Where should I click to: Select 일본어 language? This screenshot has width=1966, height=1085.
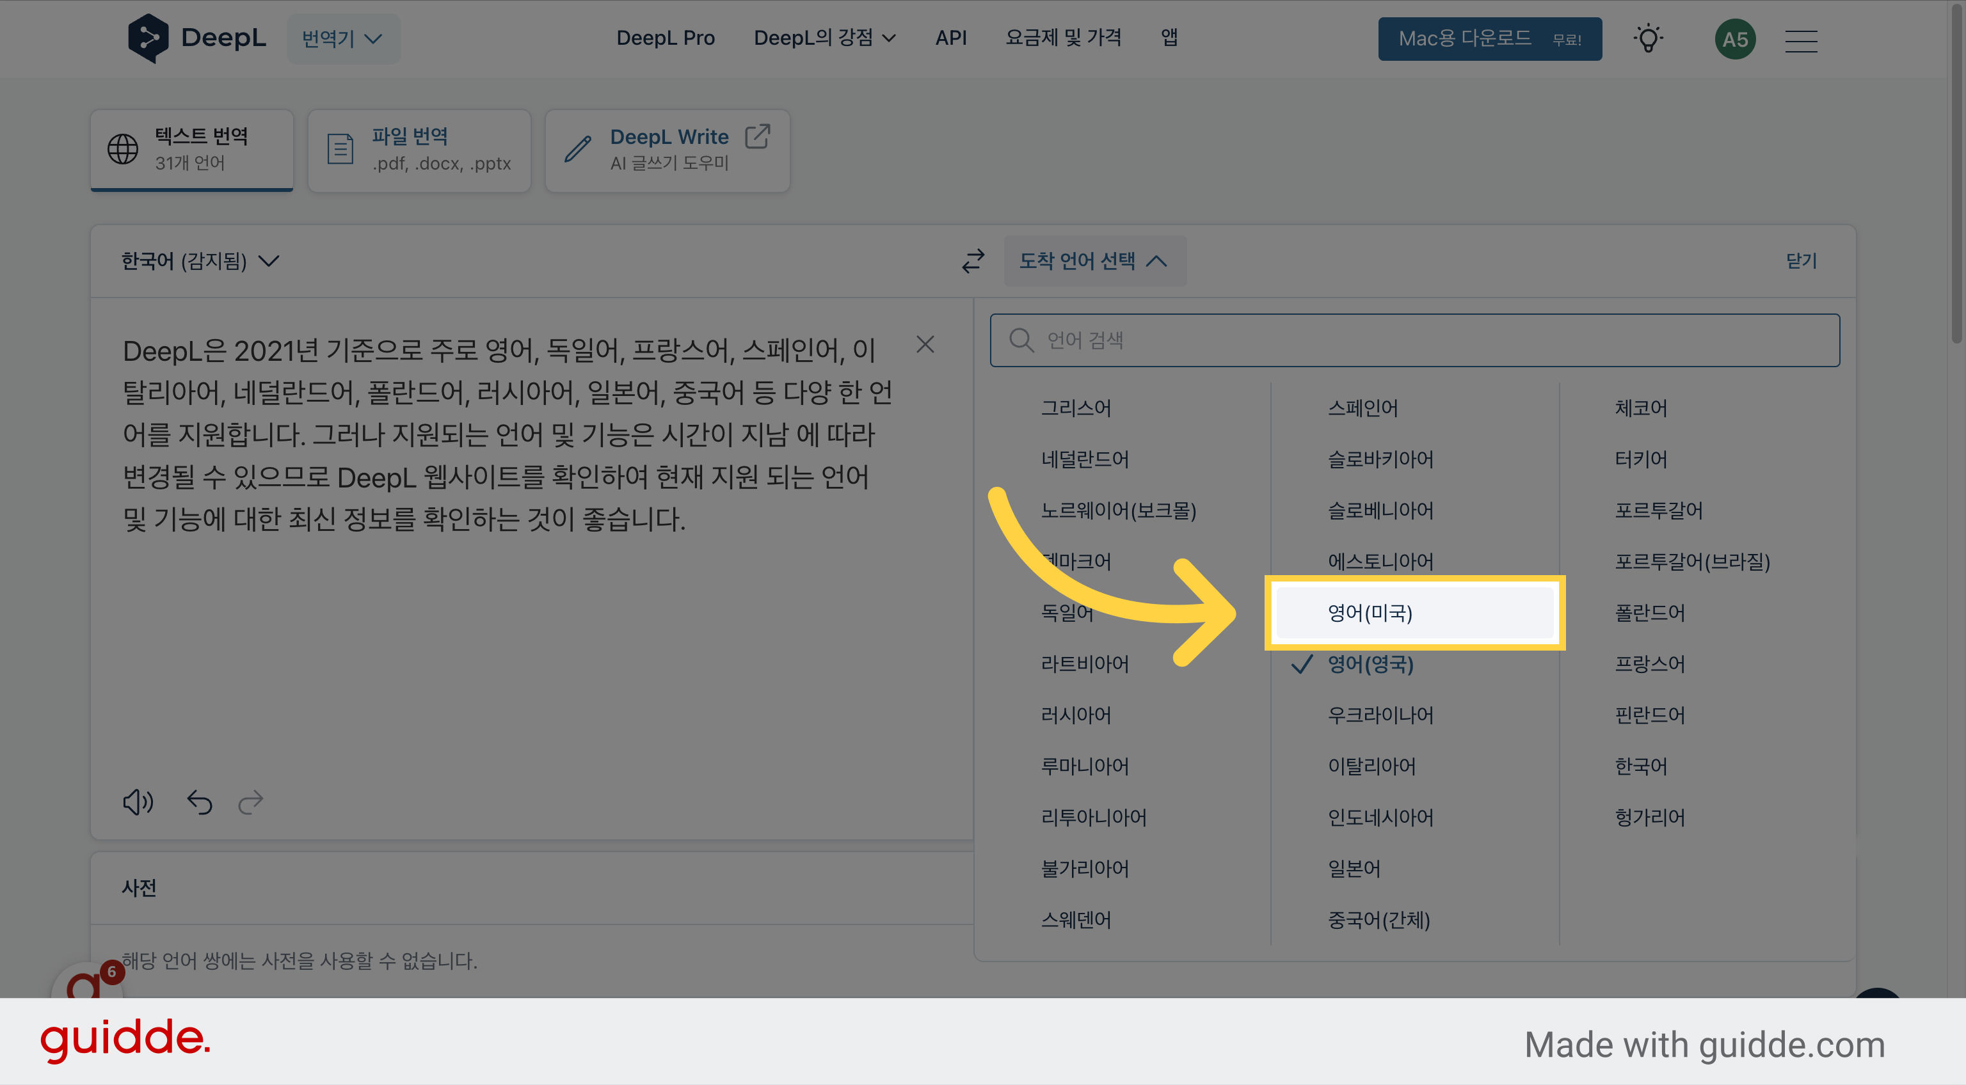click(x=1354, y=867)
